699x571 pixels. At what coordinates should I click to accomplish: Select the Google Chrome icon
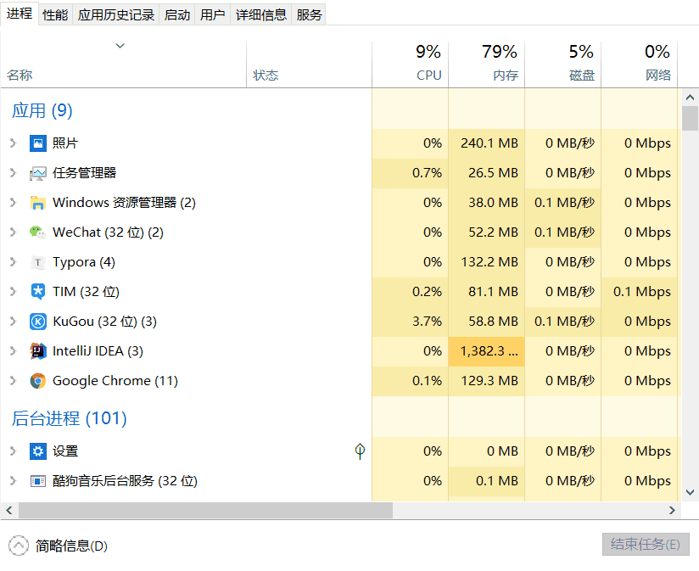(x=38, y=381)
